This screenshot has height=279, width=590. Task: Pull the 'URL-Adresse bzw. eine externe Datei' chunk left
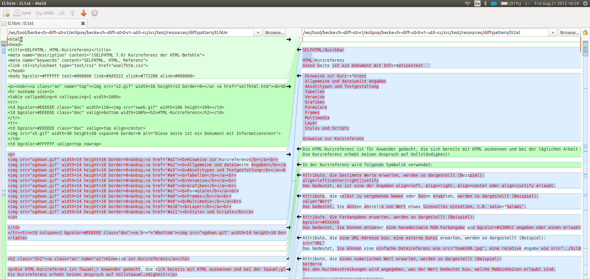coord(299,238)
